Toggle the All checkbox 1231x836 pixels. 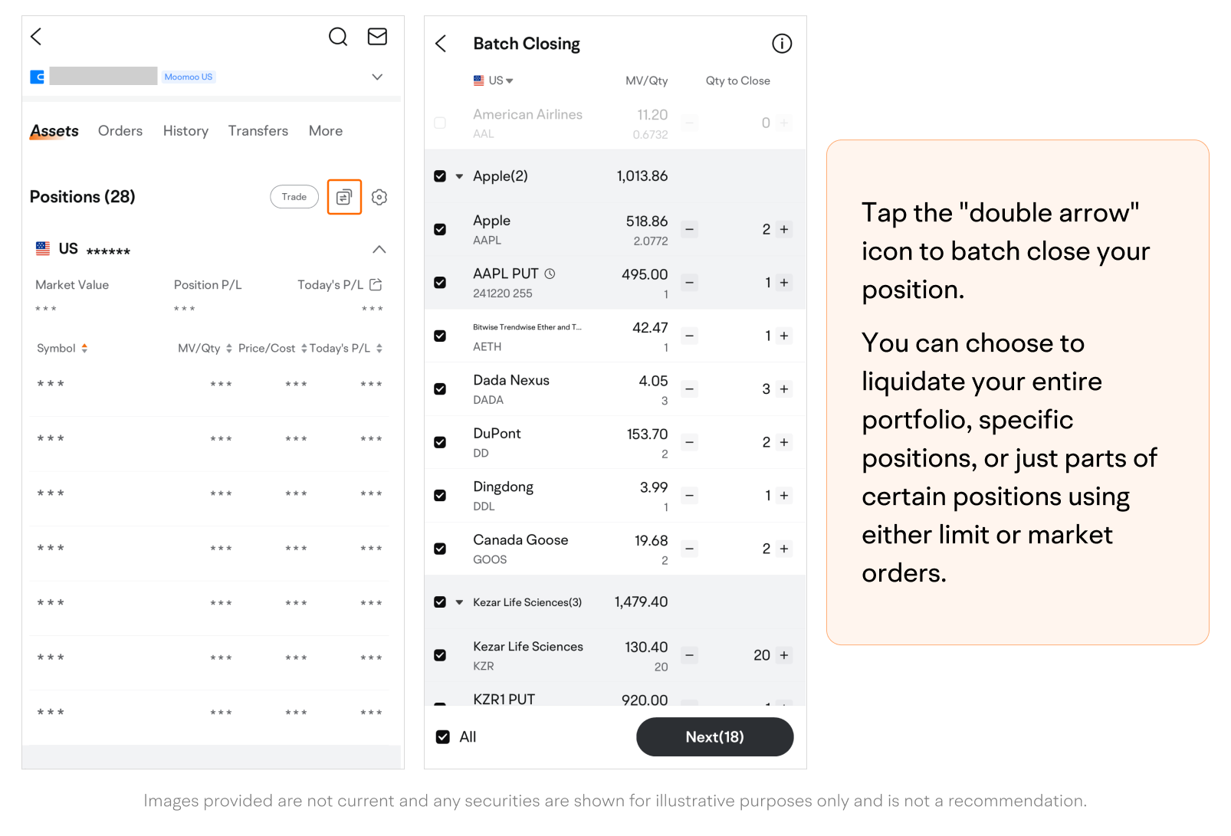(443, 737)
